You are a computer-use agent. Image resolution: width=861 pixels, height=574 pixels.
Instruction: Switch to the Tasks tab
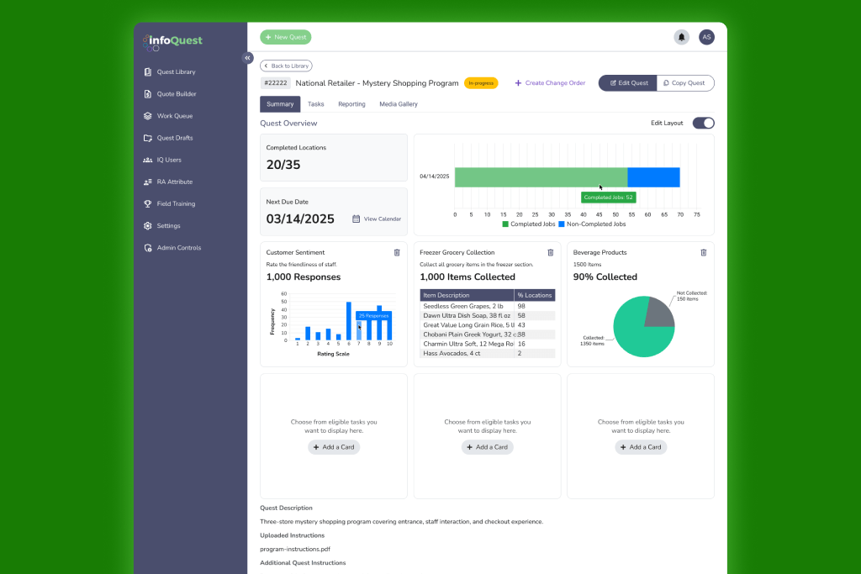click(x=316, y=103)
